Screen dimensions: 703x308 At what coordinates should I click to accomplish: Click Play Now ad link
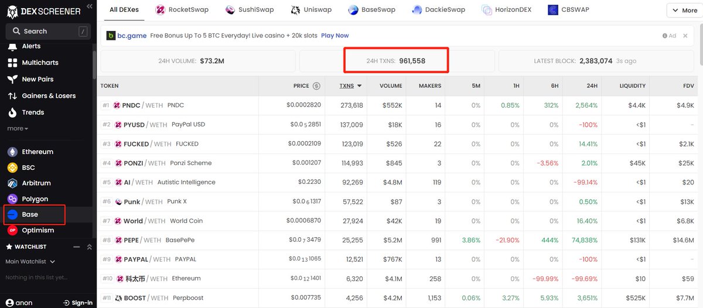point(335,36)
